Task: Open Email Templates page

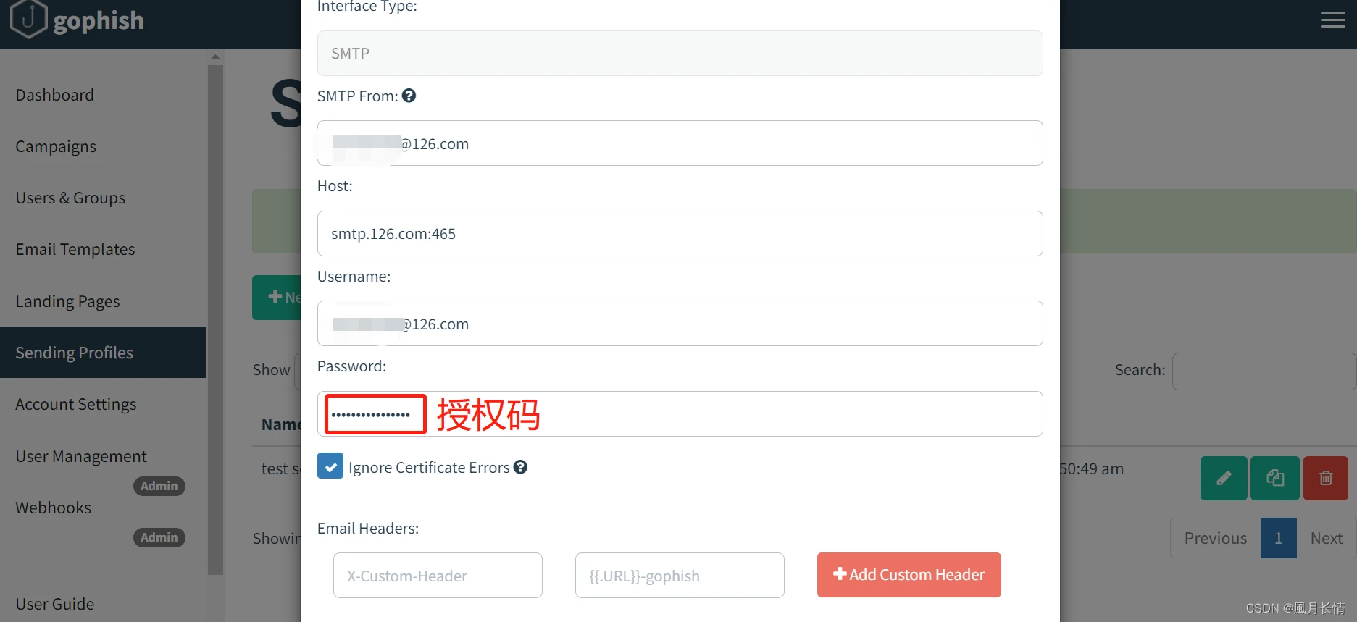Action: coord(75,249)
